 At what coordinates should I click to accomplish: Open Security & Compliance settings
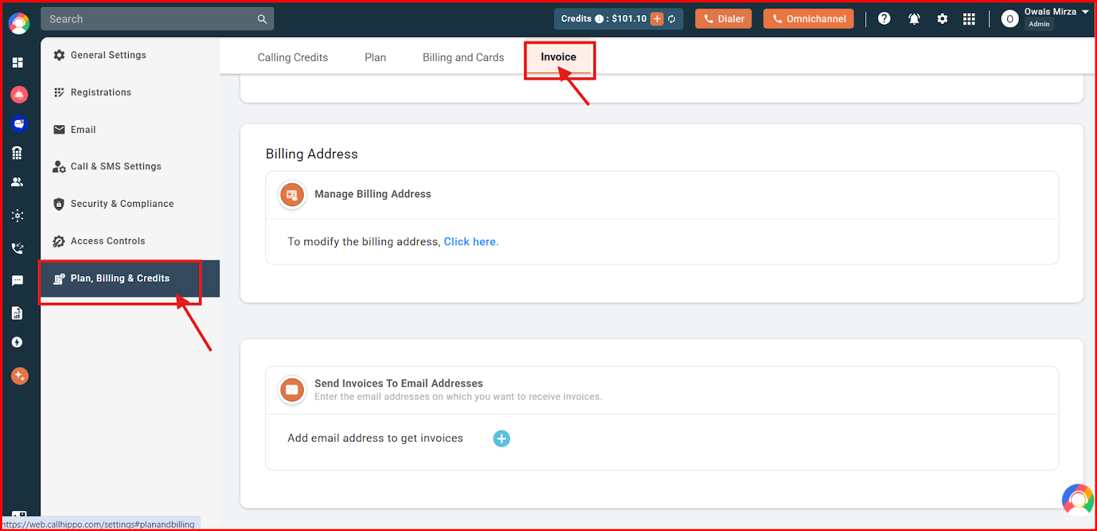click(x=130, y=204)
